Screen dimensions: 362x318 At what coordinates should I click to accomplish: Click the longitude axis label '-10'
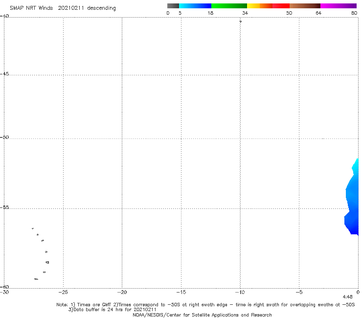click(240, 292)
